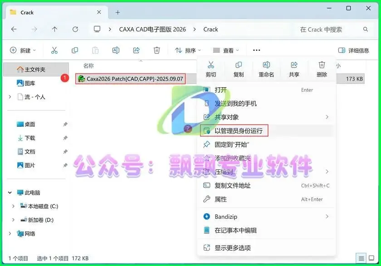Screen dimensions: 381x266
Task: Go up one folder level
Action: [55, 30]
